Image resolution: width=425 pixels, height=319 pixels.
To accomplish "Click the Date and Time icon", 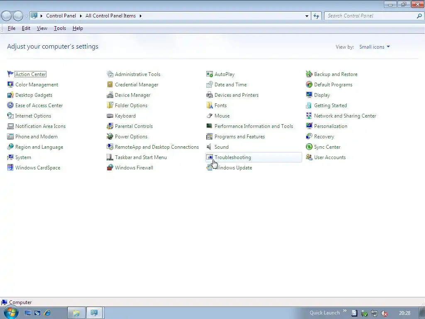I will (210, 85).
